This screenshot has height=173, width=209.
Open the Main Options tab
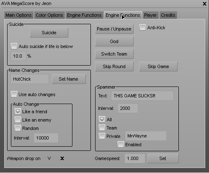pos(18,15)
